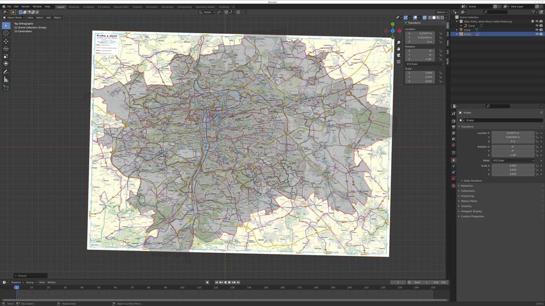The height and width of the screenshot is (306, 545).
Task: Open the Object Mode dropdown
Action: [x=13, y=18]
